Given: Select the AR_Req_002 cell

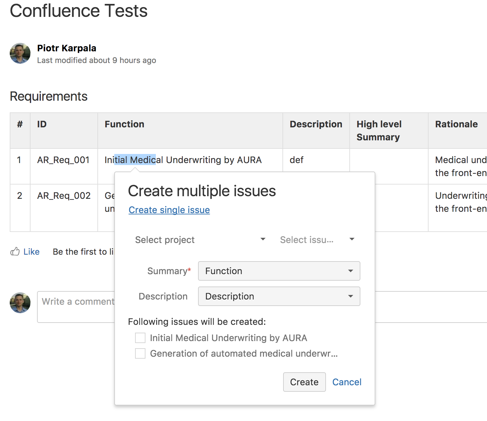Looking at the screenshot, I should pos(64,208).
